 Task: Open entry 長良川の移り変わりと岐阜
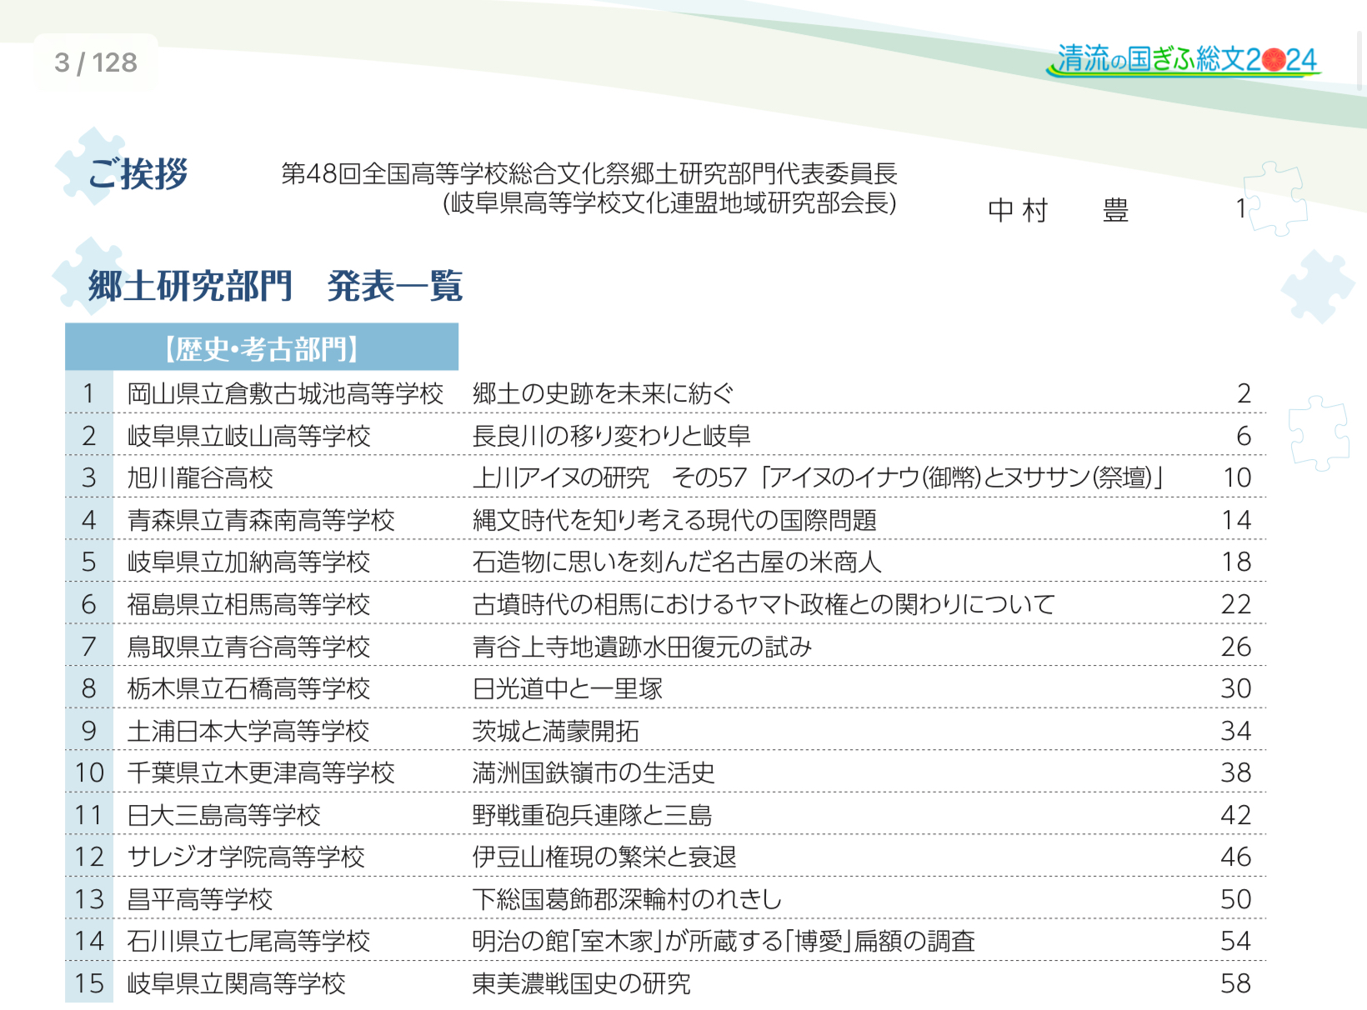click(x=611, y=436)
